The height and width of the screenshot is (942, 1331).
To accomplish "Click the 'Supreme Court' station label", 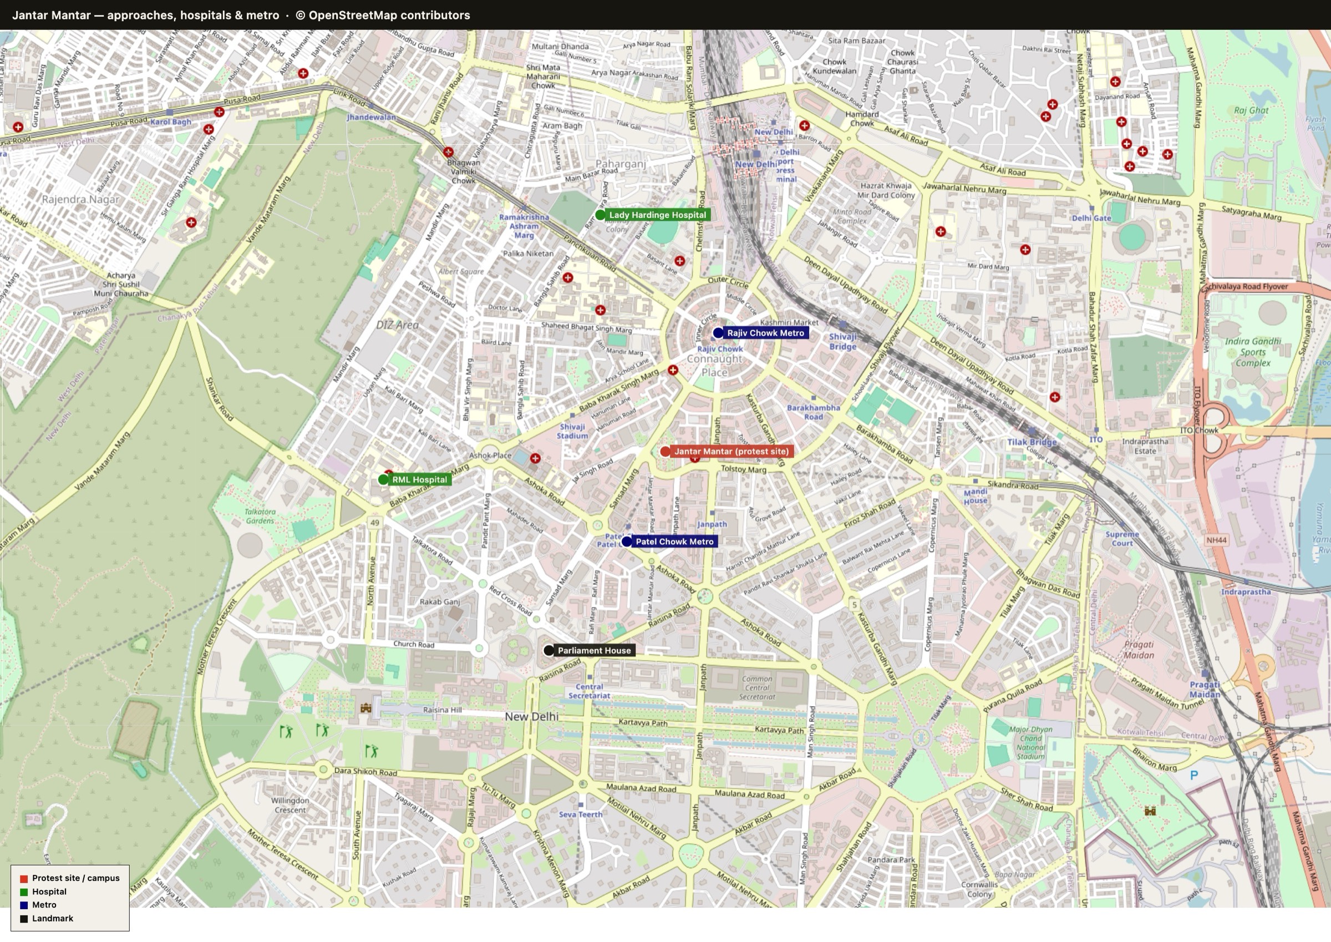I will [x=1122, y=539].
